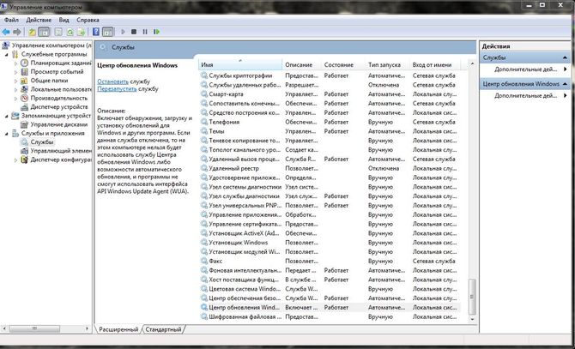Expand the Планировщик заданий node
Screen dimensions: 575x349
(15, 63)
